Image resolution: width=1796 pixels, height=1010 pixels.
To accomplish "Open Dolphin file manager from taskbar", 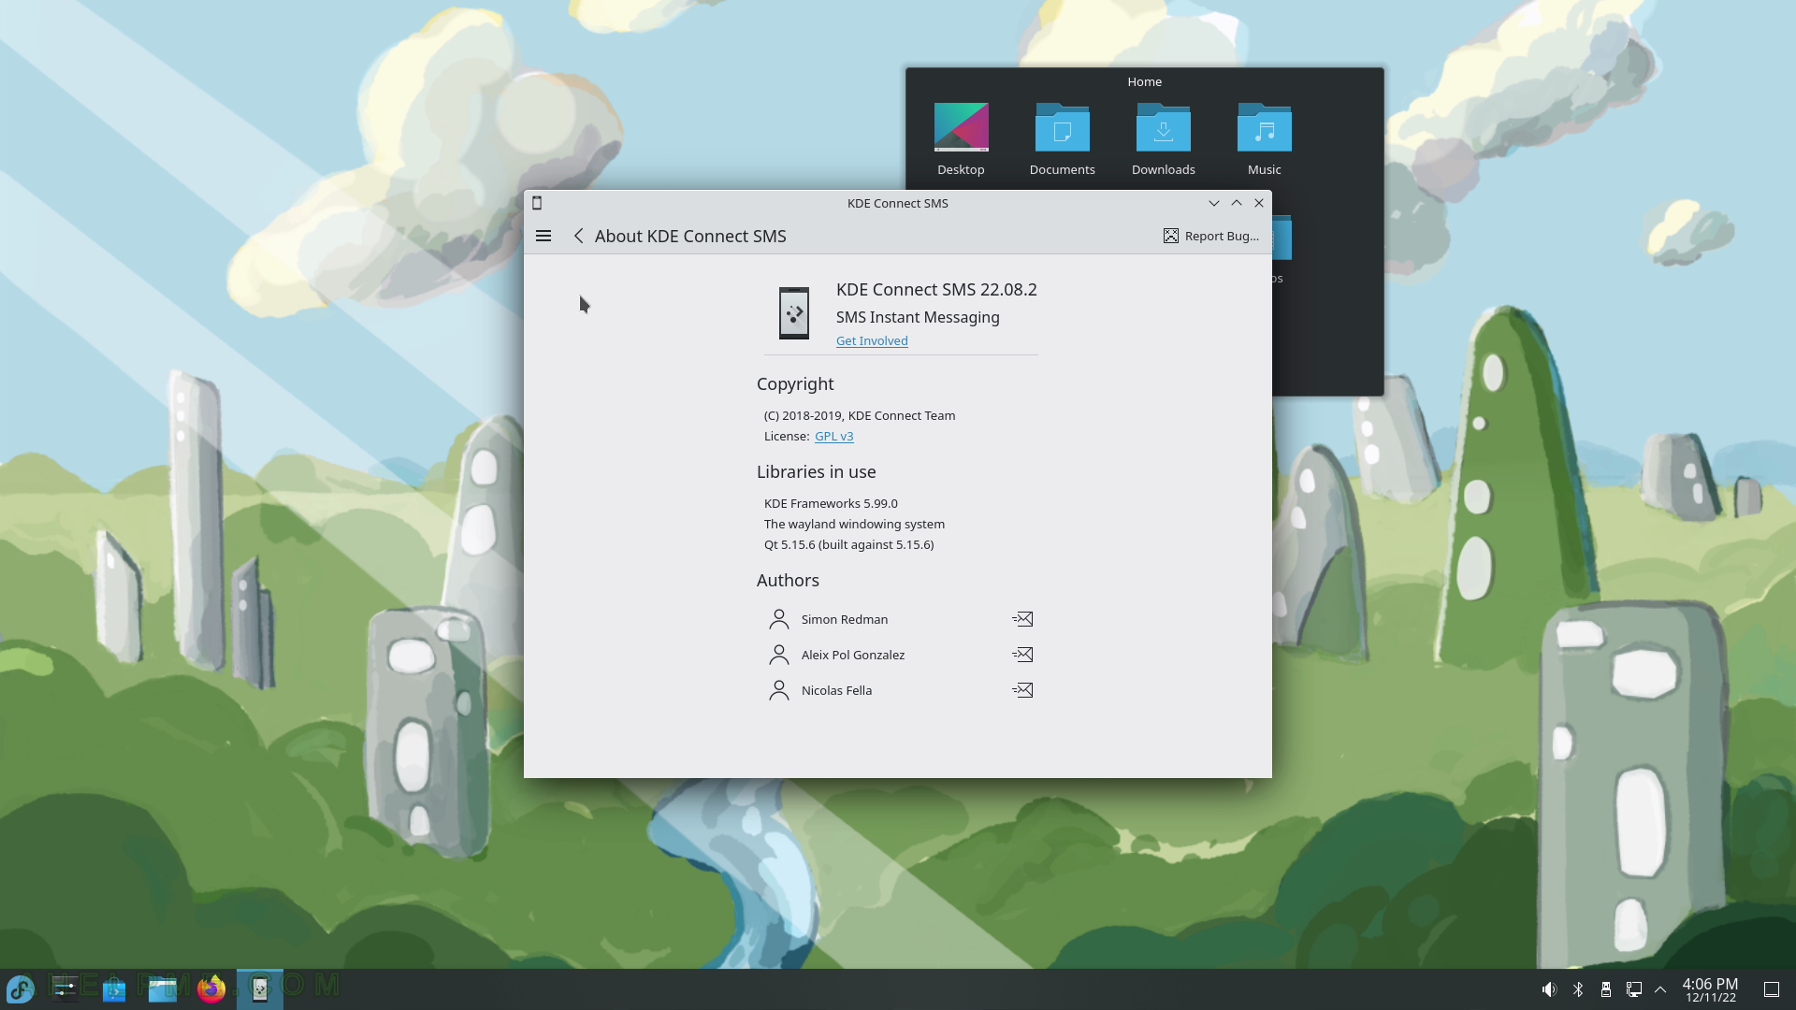I will coord(163,988).
